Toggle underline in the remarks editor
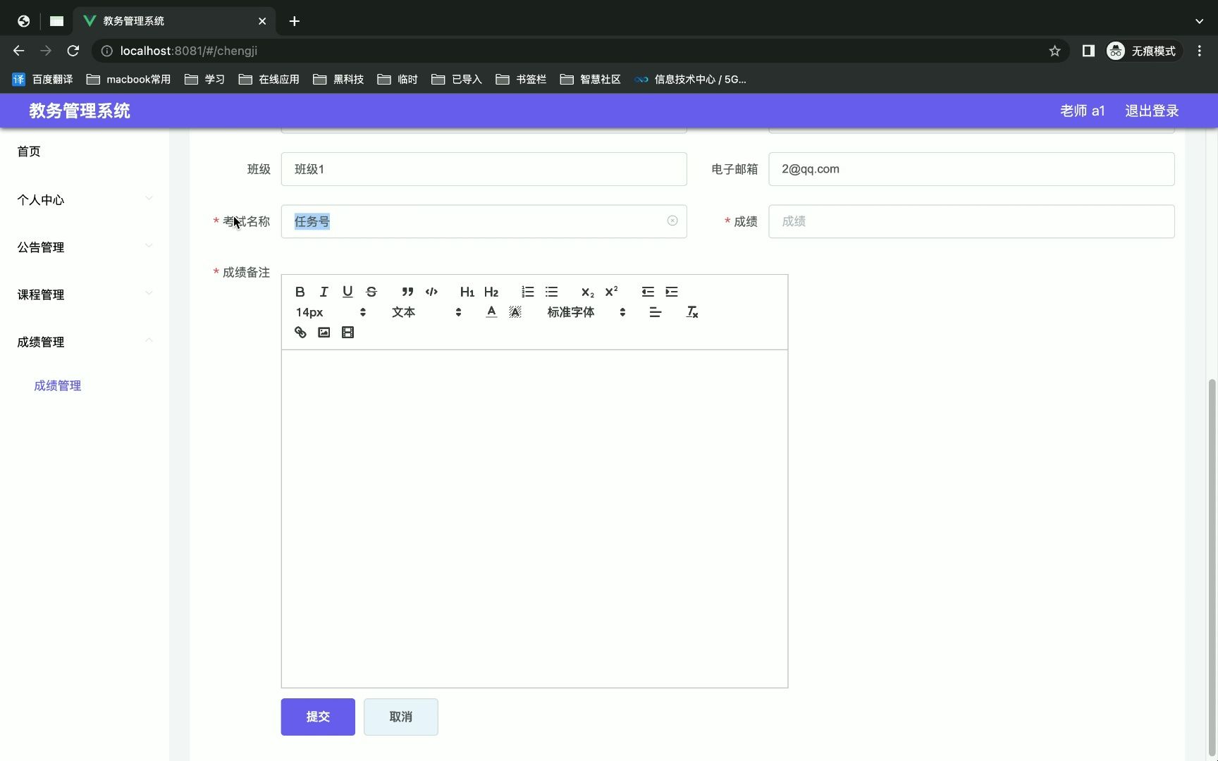The width and height of the screenshot is (1218, 761). (347, 292)
